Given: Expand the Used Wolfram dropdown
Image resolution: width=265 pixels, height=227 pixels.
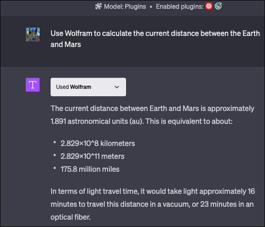Looking at the screenshot, I should pyautogui.click(x=88, y=87).
